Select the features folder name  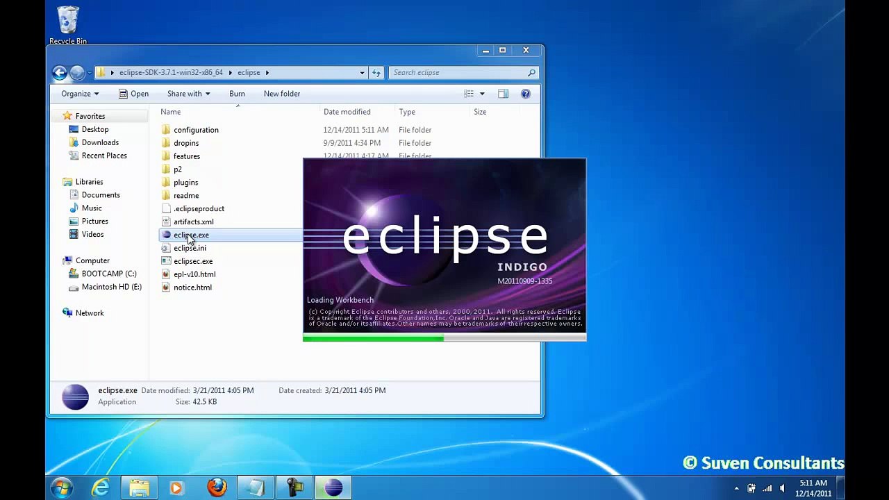pyautogui.click(x=187, y=156)
